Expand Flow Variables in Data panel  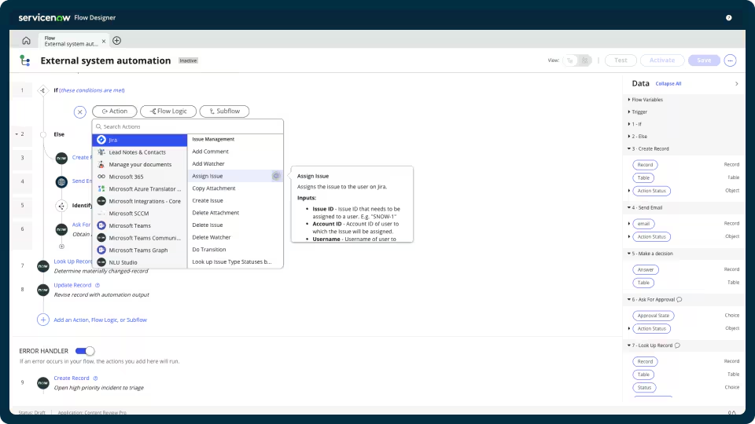pos(629,100)
